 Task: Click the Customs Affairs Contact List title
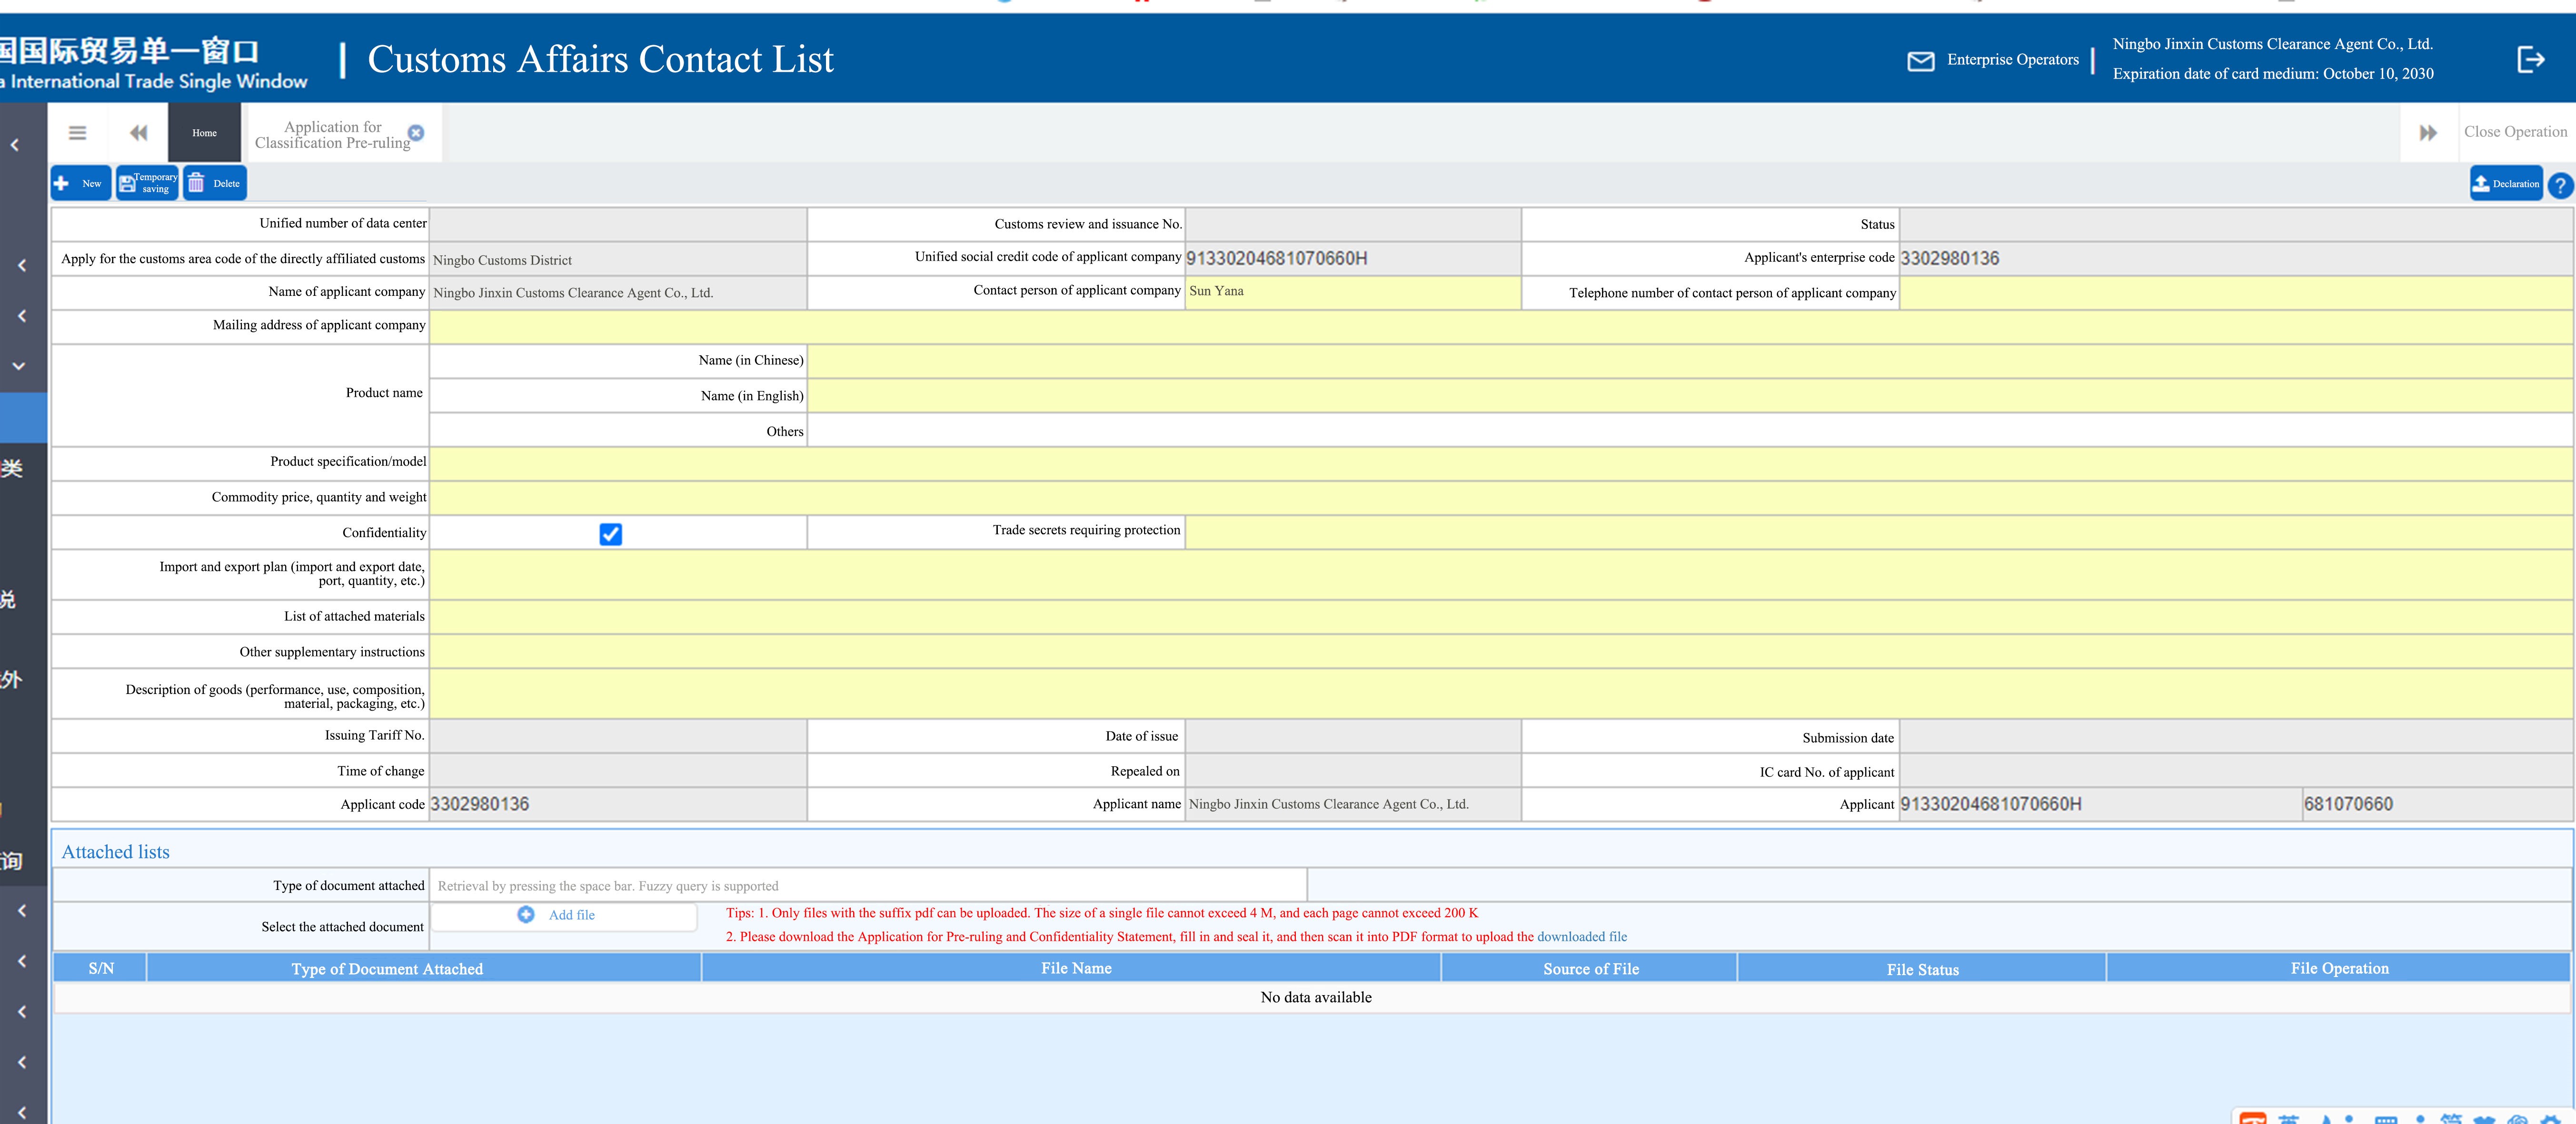point(600,60)
